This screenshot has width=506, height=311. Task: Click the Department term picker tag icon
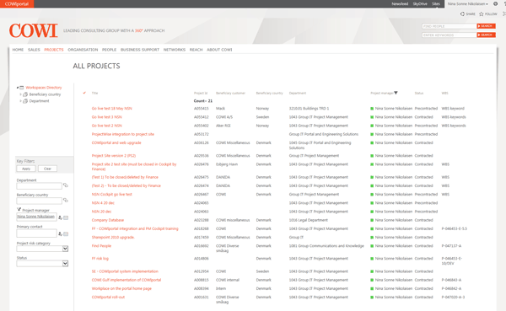coord(66,185)
